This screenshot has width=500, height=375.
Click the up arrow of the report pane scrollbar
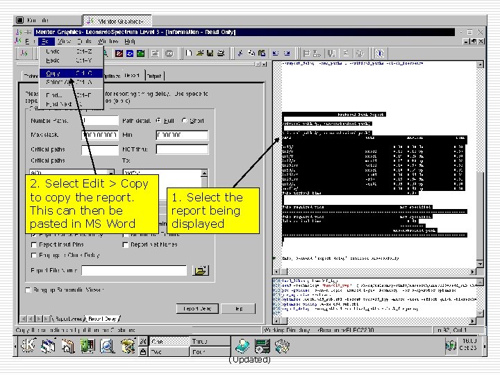coord(480,65)
